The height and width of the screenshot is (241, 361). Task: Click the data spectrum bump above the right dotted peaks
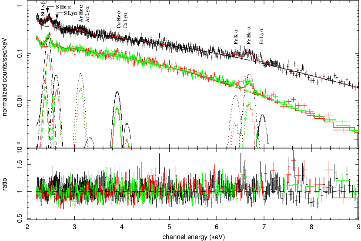click(247, 80)
